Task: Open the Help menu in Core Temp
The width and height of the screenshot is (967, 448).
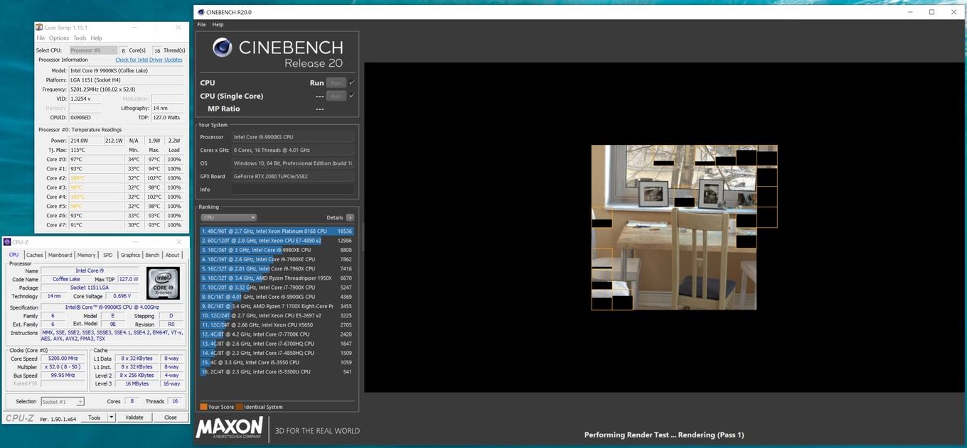Action: tap(97, 38)
